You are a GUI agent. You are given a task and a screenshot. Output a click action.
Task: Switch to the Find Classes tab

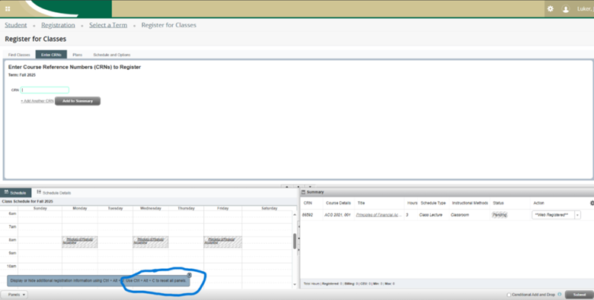pyautogui.click(x=19, y=55)
